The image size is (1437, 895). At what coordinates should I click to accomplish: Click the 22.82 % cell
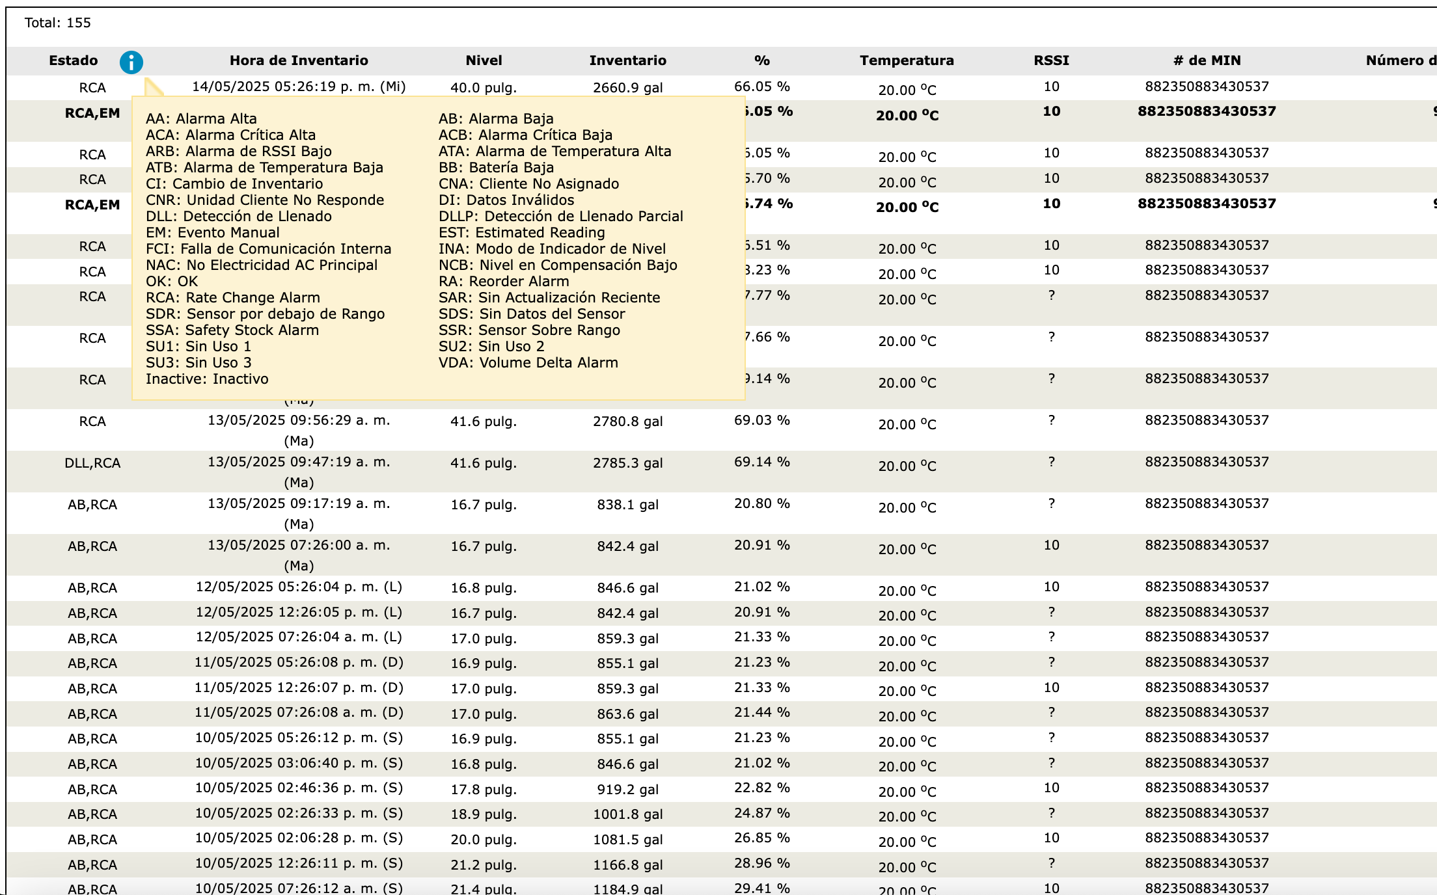[x=762, y=788]
